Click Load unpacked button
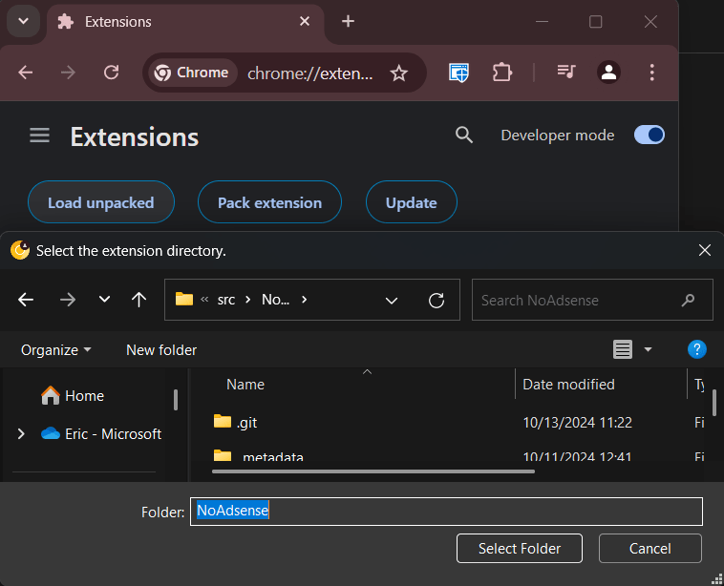 click(x=101, y=202)
